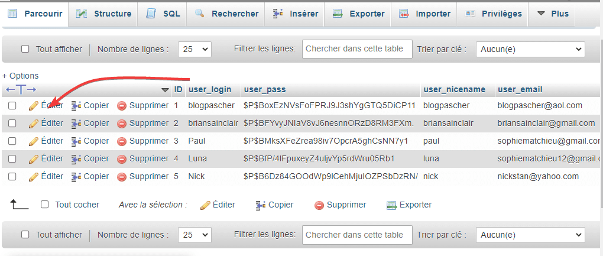Screen dimensions: 603x256
Task: Enable the Tout cocher checkbox
Action: click(x=44, y=205)
